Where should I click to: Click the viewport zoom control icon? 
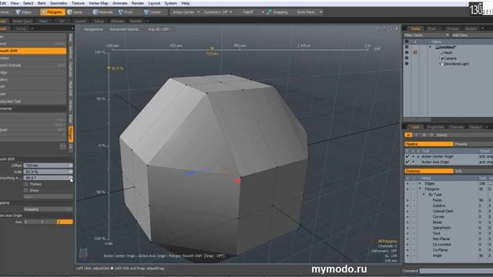(391, 29)
